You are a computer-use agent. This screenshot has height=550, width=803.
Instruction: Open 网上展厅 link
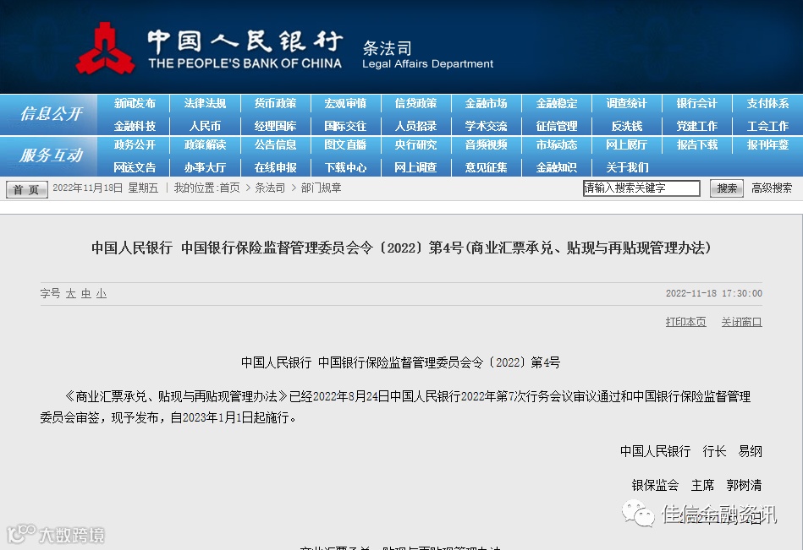click(x=626, y=144)
